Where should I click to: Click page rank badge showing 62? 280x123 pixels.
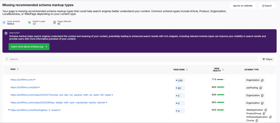click(x=180, y=88)
